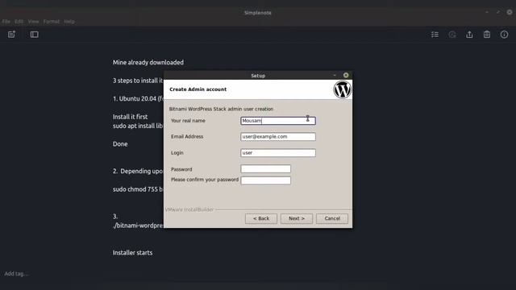This screenshot has width=516, height=290.
Task: Minimize the Setup dialog window
Action: point(335,75)
